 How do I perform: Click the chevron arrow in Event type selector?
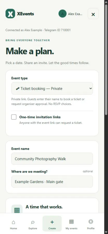click(90, 88)
